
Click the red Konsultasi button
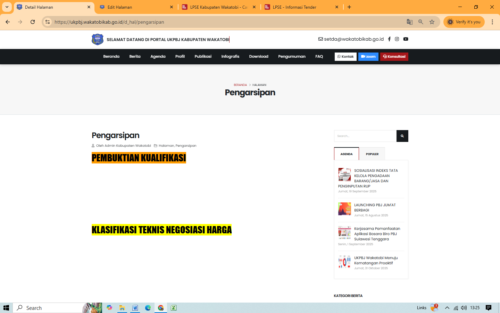(394, 57)
